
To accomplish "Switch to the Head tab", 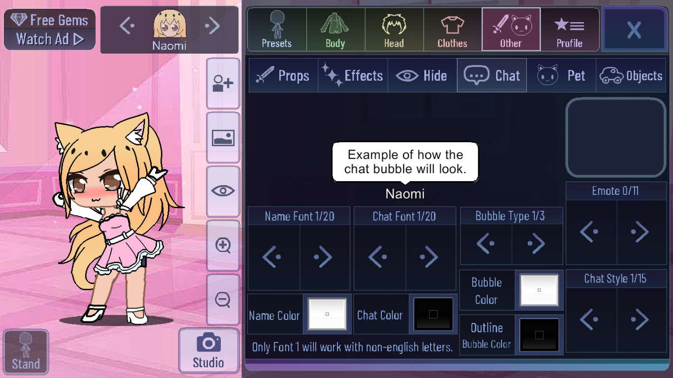I will (394, 29).
